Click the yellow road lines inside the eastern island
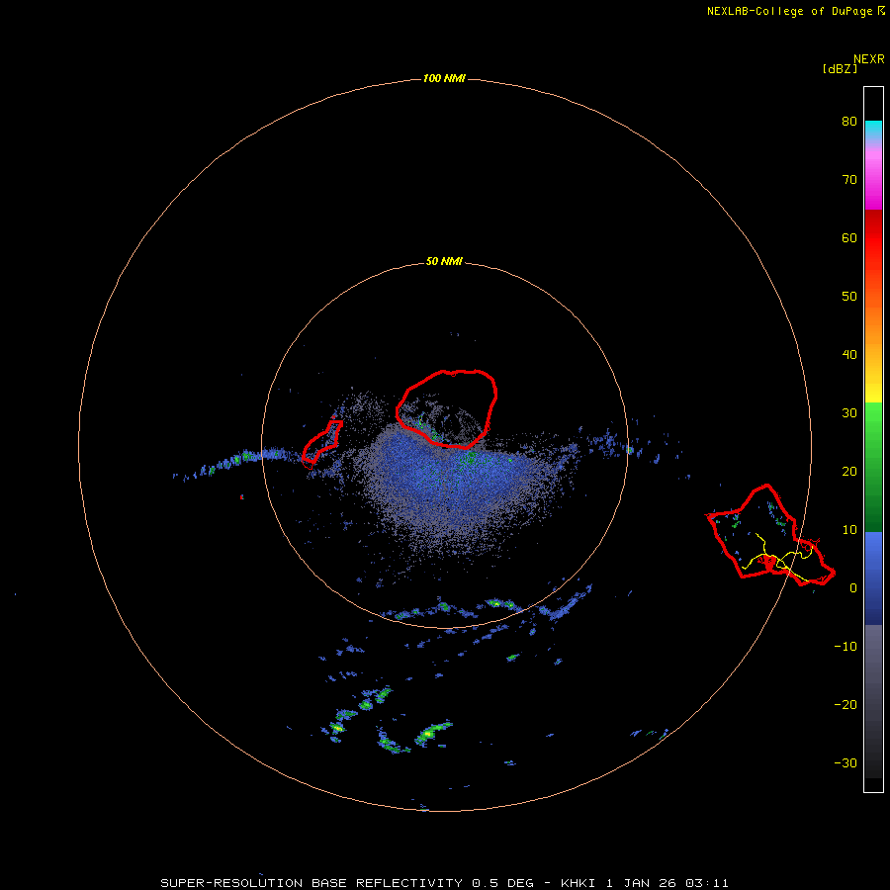890x890 pixels. click(777, 559)
